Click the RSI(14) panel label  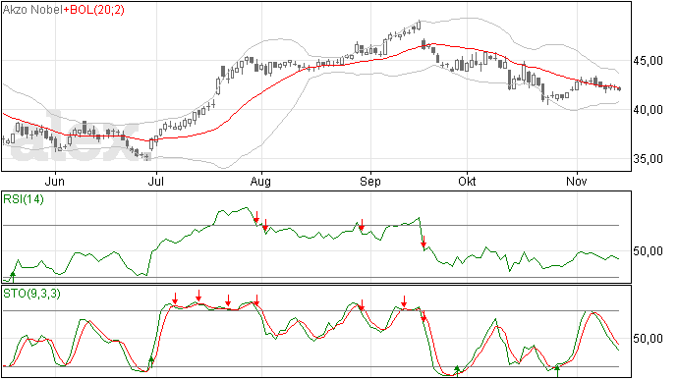click(24, 199)
